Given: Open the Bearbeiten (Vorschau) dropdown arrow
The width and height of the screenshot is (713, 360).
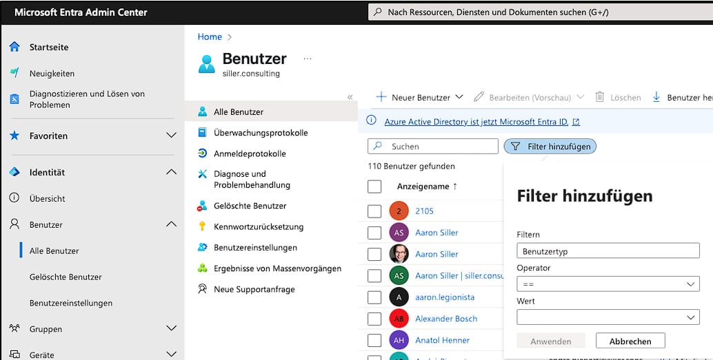Looking at the screenshot, I should click(580, 96).
